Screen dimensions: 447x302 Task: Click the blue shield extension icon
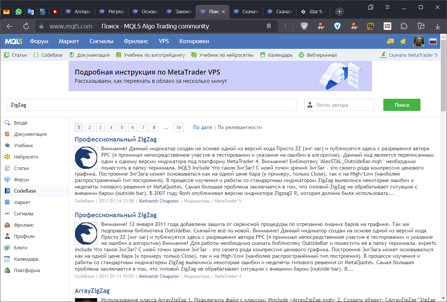[337, 26]
